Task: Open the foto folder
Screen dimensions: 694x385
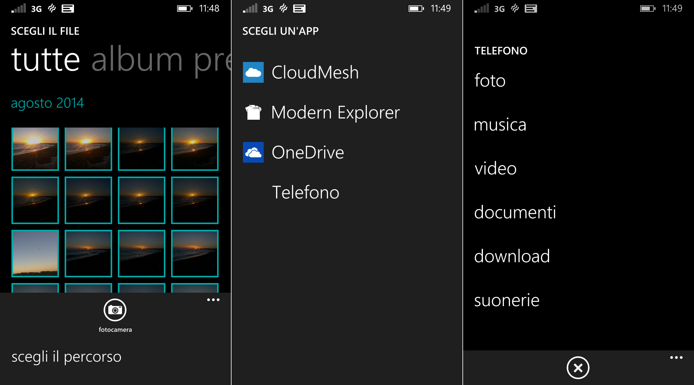Action: tap(490, 80)
